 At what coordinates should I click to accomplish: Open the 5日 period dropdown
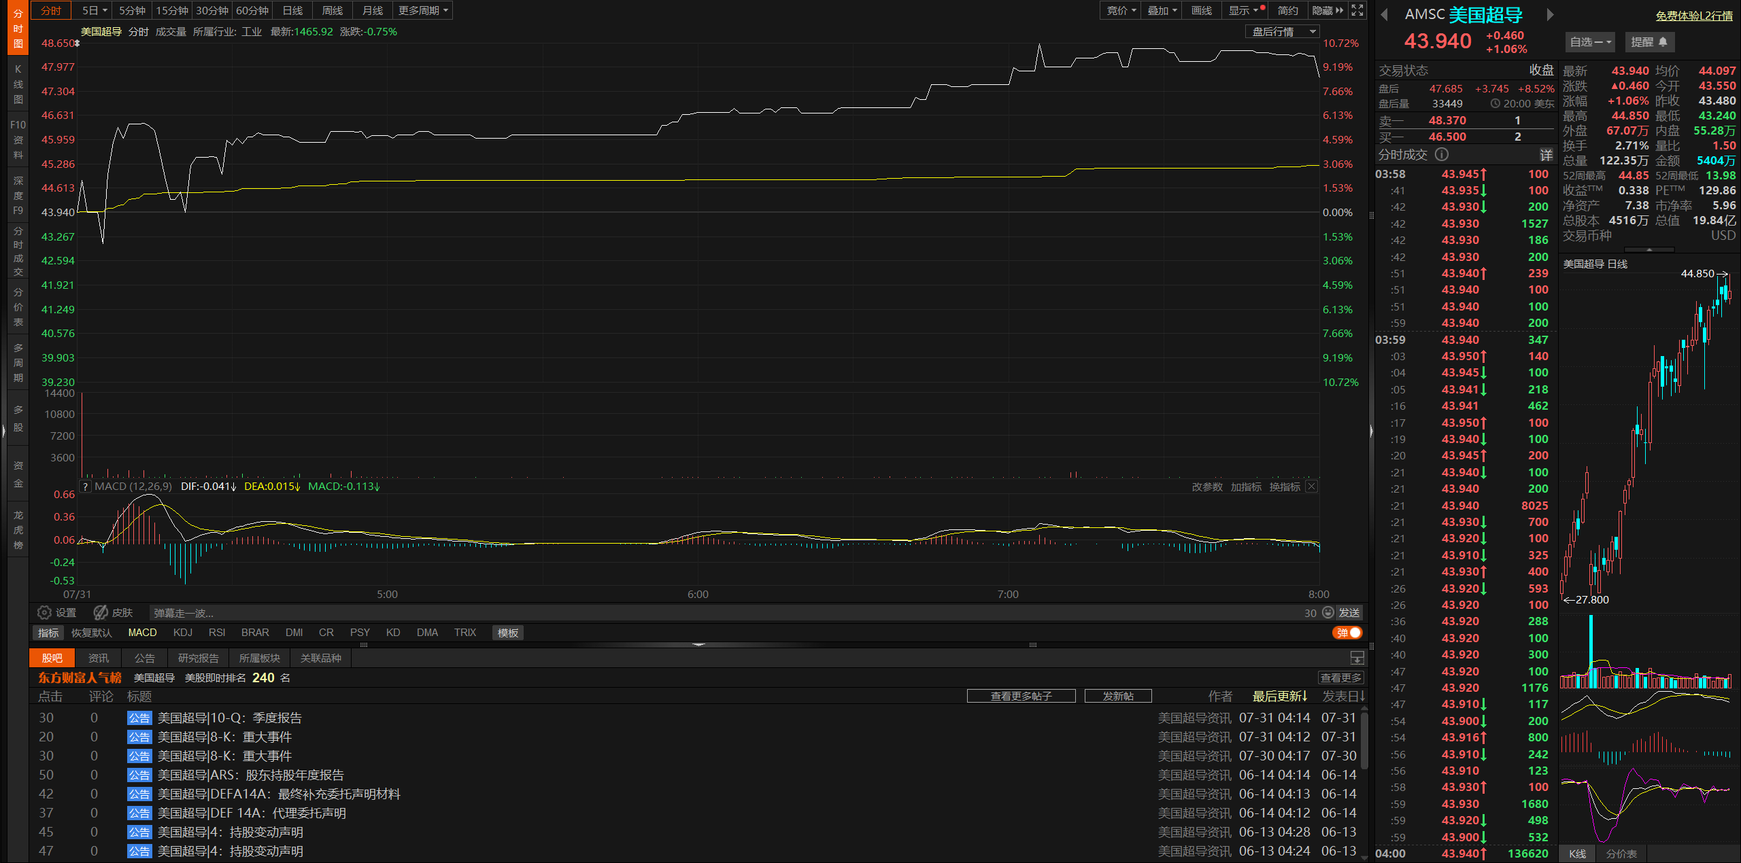[x=94, y=10]
